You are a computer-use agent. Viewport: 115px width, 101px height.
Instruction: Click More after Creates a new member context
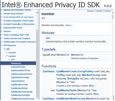tap(92, 86)
